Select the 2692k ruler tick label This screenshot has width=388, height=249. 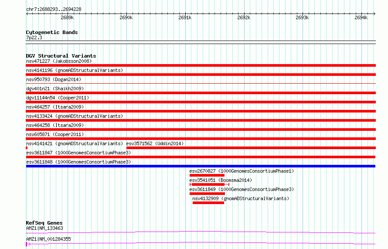(x=244, y=17)
